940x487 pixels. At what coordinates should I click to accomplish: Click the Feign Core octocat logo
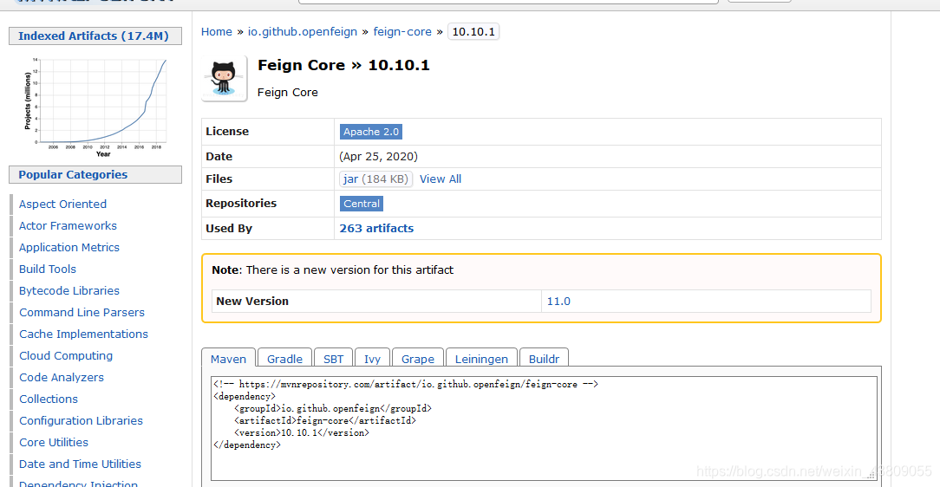(x=225, y=79)
